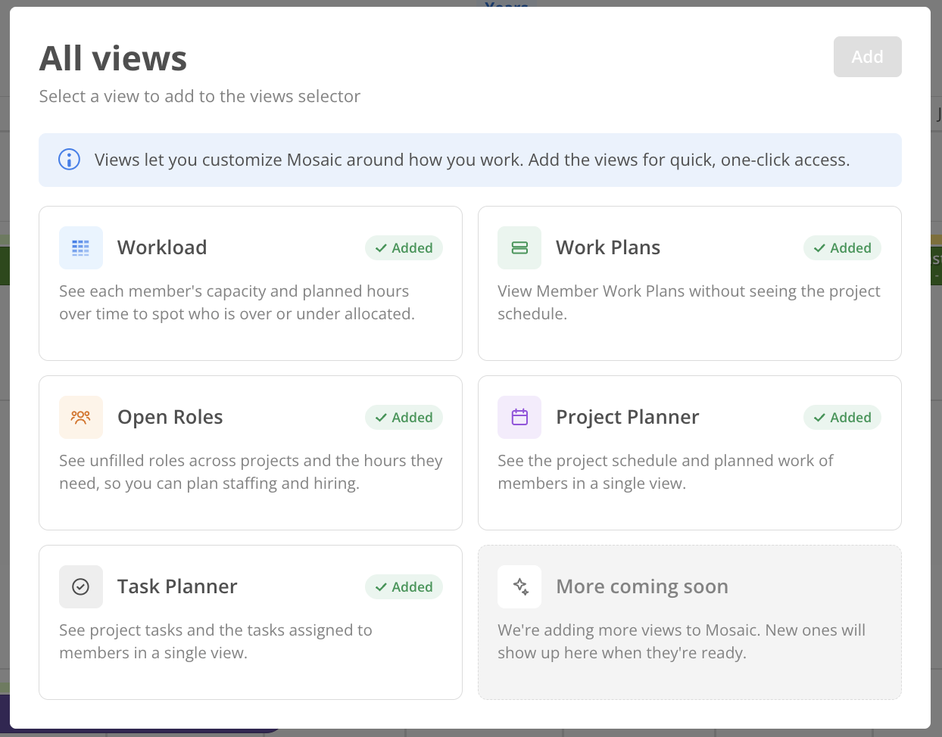Select the Open Roles card title

click(170, 417)
